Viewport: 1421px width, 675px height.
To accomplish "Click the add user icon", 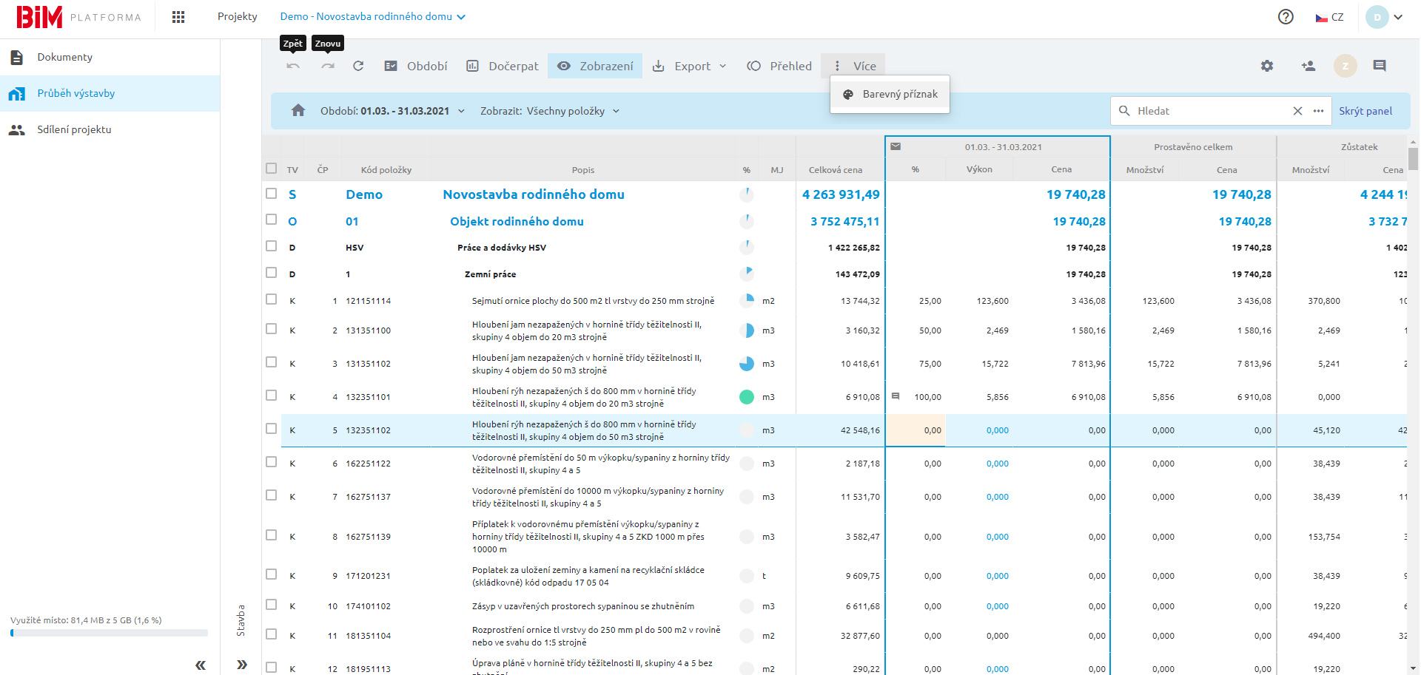I will (1308, 67).
